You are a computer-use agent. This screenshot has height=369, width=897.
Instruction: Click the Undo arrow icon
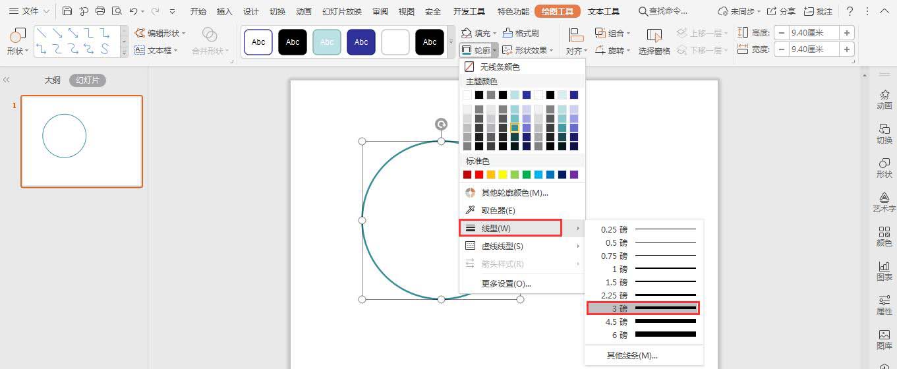click(133, 11)
